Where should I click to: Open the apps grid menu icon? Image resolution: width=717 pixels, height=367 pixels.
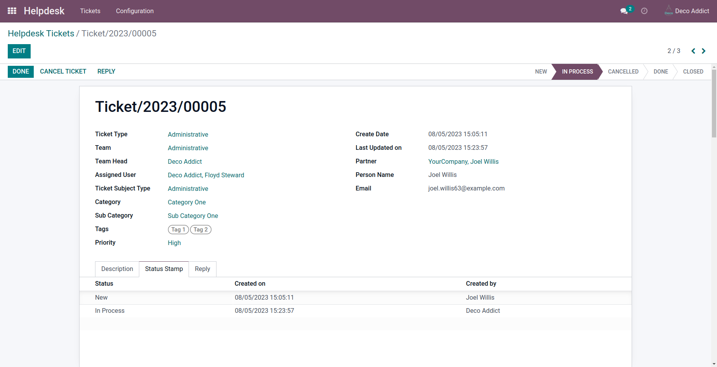(x=12, y=11)
